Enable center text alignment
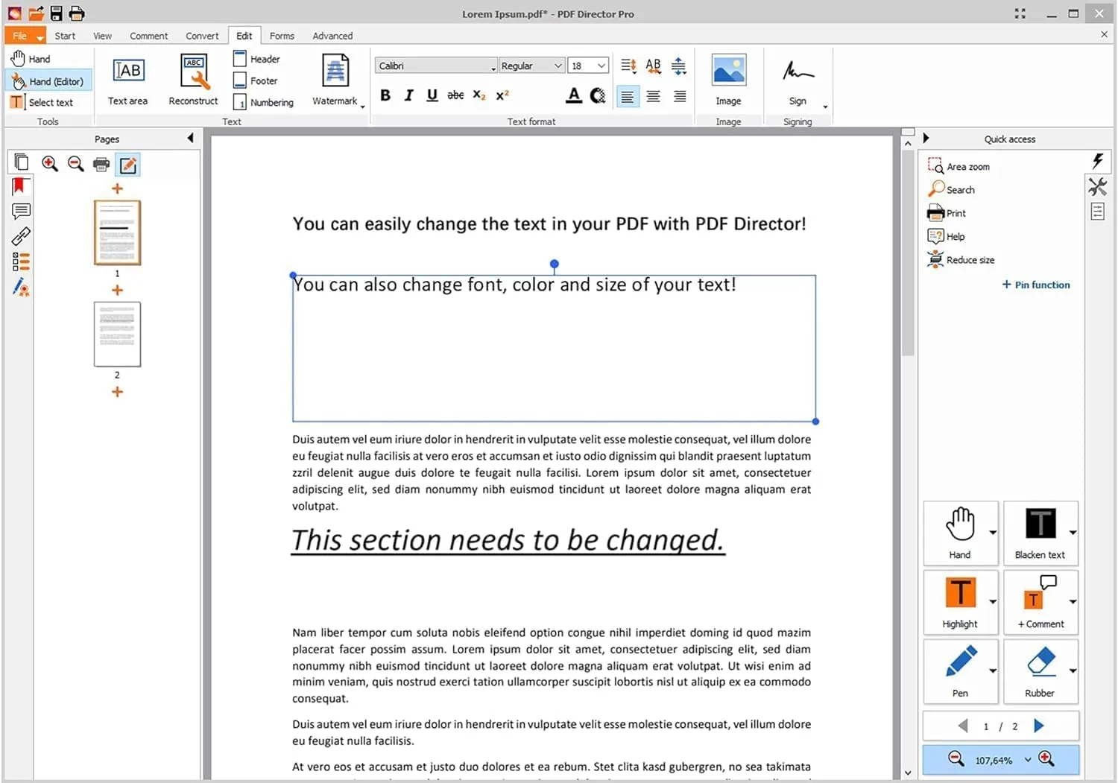Viewport: 1118px width, 783px height. pos(653,96)
